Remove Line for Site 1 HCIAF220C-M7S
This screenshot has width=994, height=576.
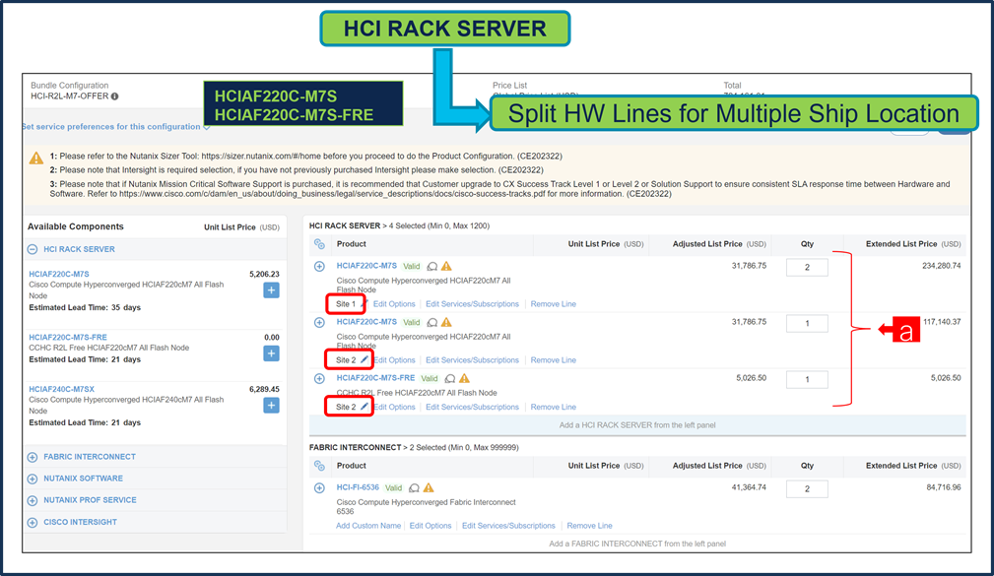(x=554, y=304)
